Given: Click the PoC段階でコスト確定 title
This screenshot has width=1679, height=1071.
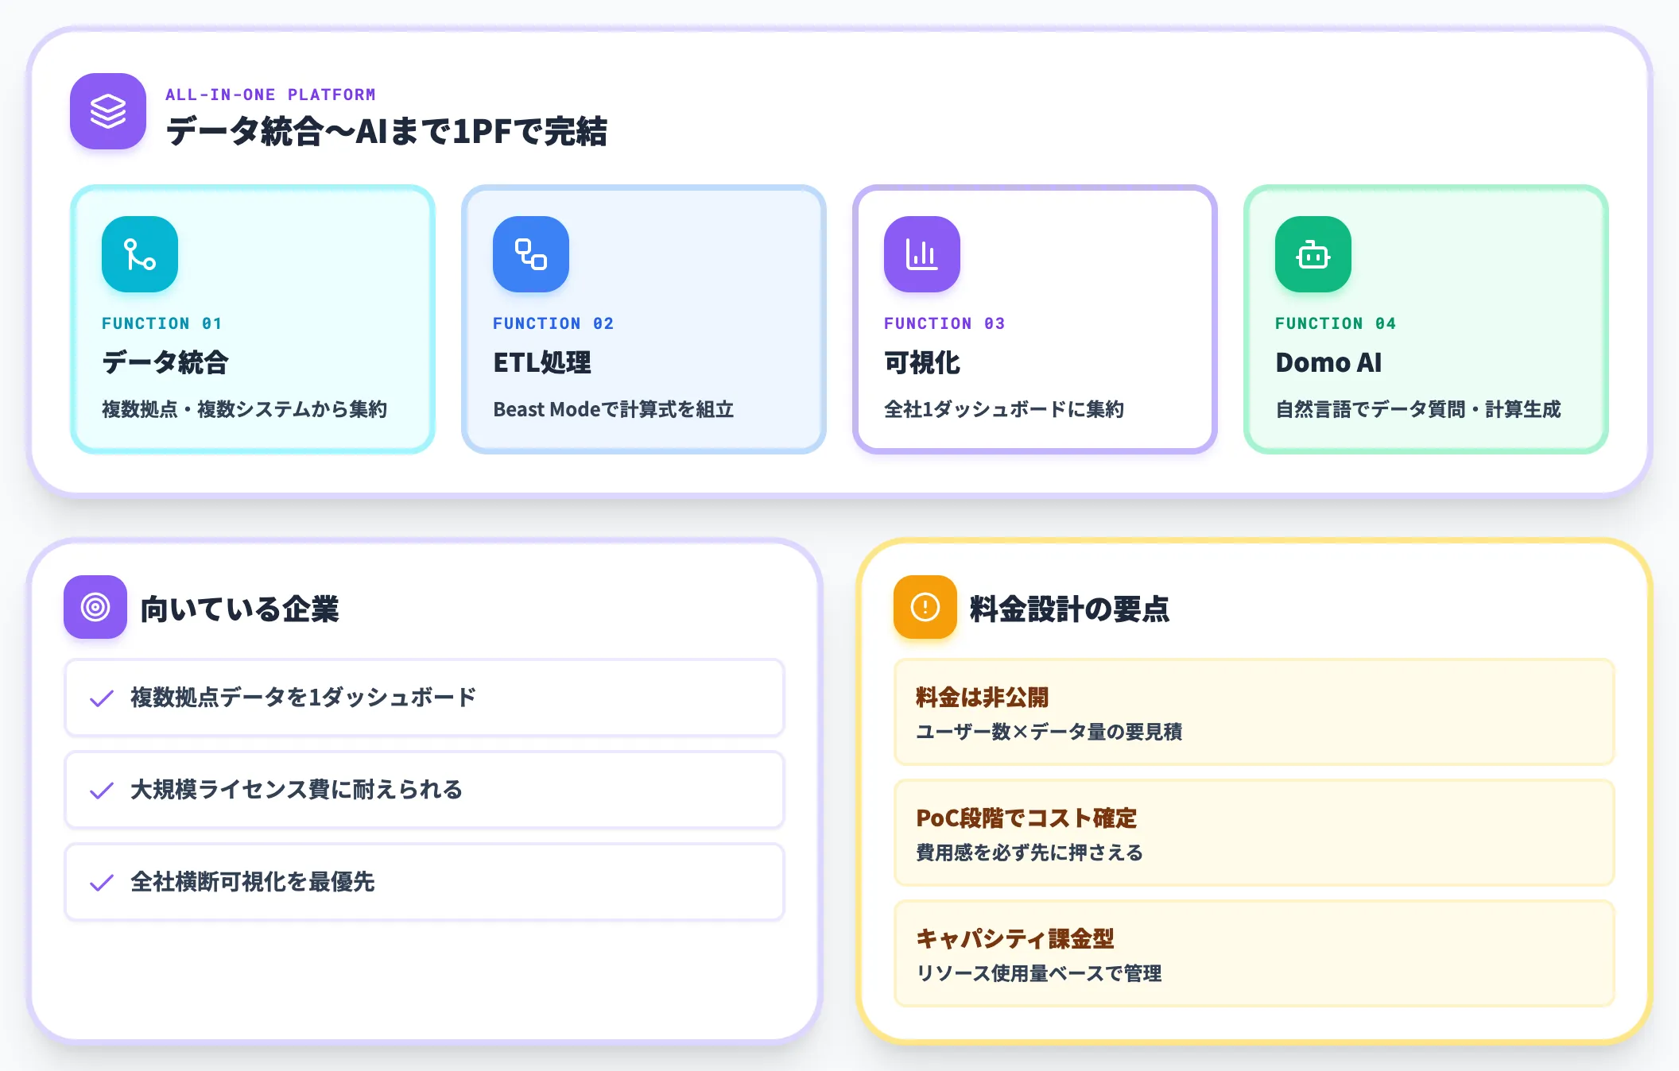Looking at the screenshot, I should tap(1026, 818).
